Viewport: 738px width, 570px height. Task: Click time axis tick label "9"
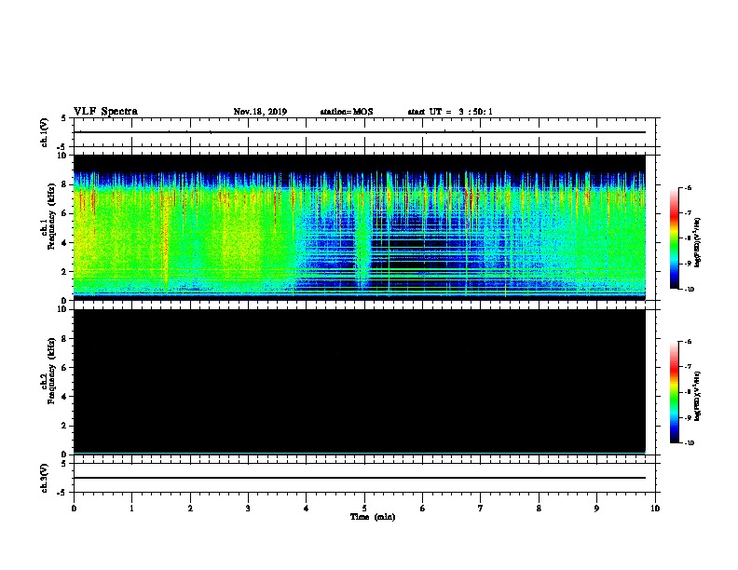click(x=596, y=509)
